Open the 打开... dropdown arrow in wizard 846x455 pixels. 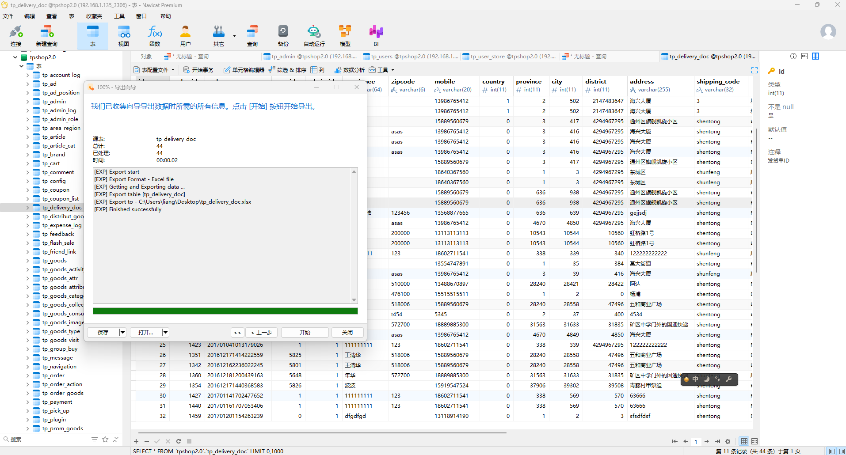click(165, 332)
